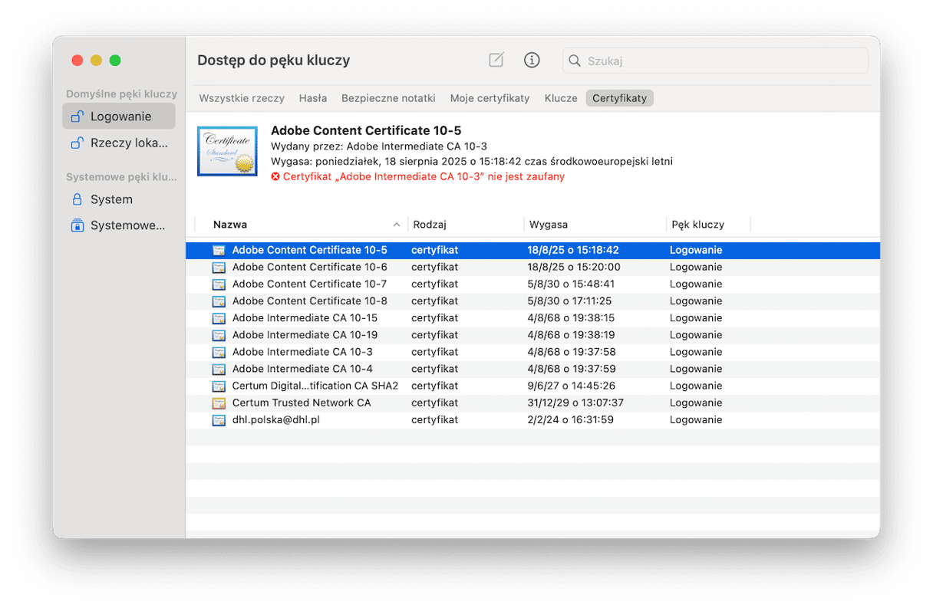Click the Dostęp do pęku kluczy window title
The image size is (933, 608).
point(274,61)
